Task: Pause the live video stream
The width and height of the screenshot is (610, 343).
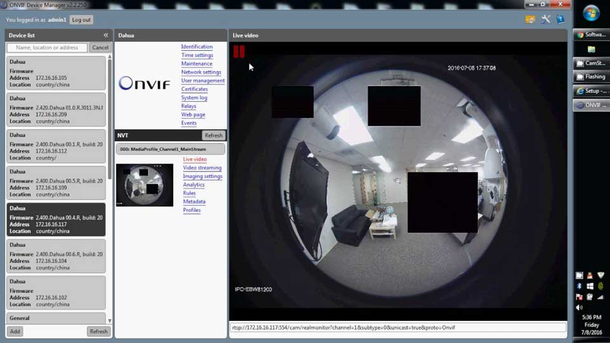Action: [239, 51]
